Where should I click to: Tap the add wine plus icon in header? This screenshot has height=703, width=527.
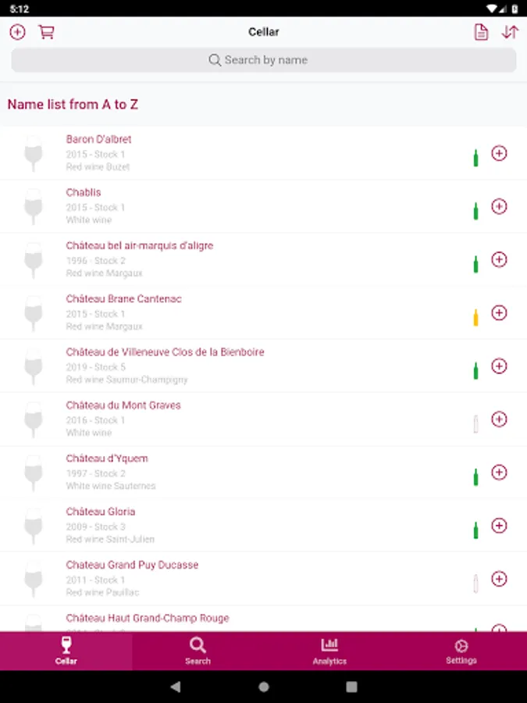(17, 32)
